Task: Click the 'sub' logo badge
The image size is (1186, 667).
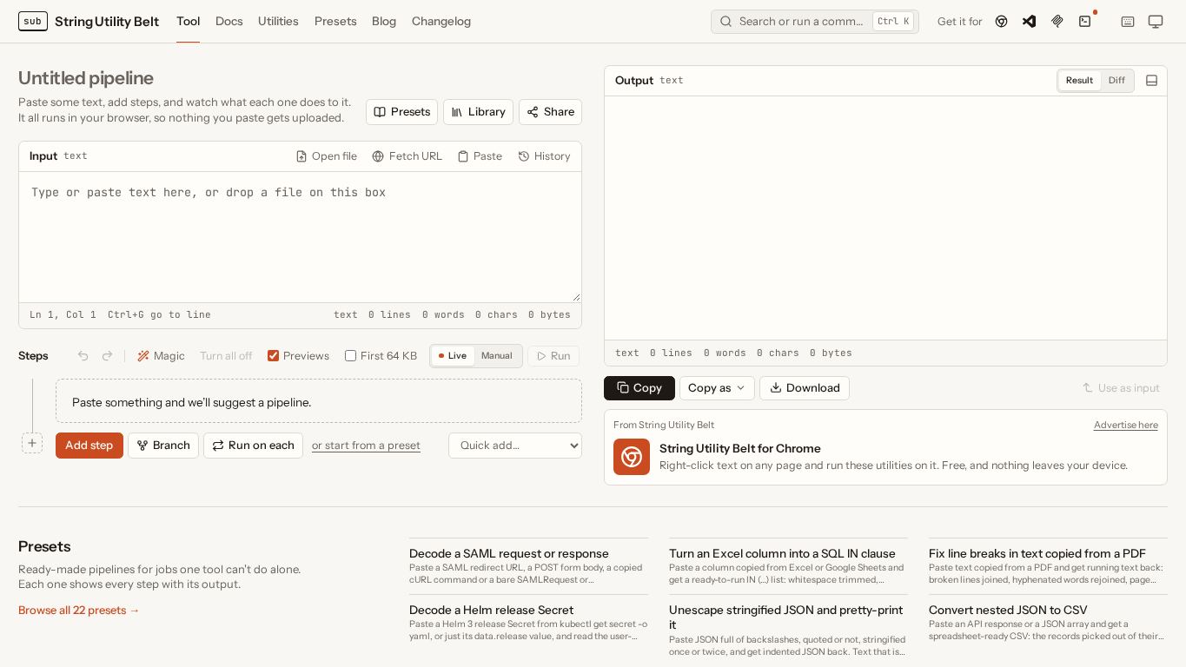Action: 33,21
